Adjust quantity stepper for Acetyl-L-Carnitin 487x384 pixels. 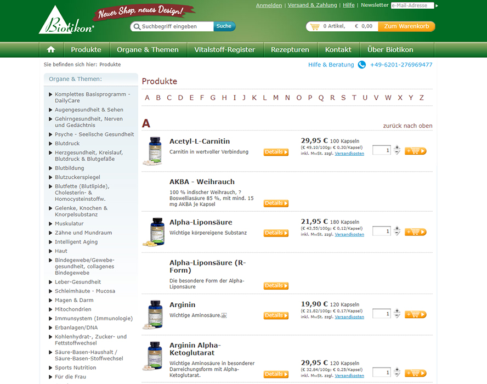click(397, 150)
